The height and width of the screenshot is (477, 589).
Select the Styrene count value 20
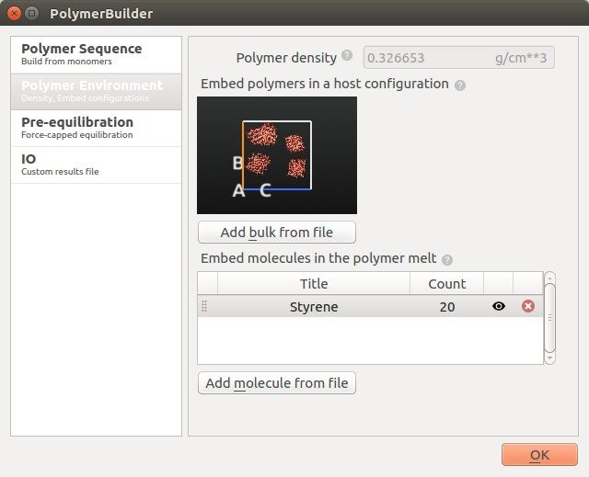(446, 306)
